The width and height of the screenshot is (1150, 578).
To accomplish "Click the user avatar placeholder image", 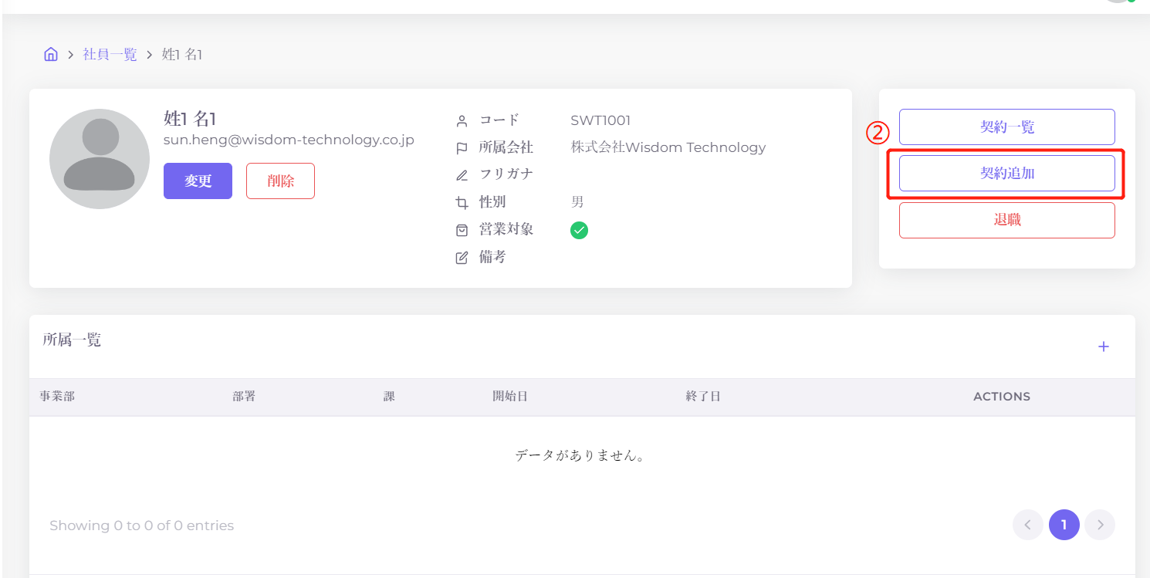I will coord(100,159).
